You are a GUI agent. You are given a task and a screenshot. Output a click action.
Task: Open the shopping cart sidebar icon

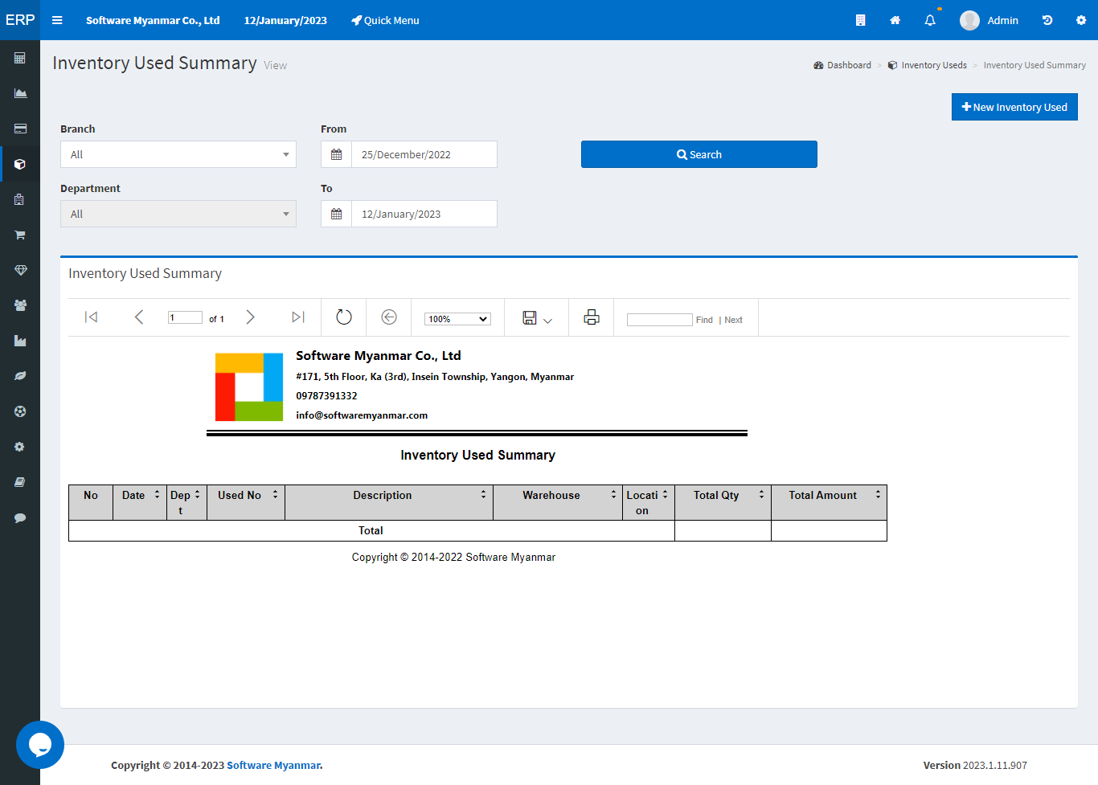tap(20, 235)
